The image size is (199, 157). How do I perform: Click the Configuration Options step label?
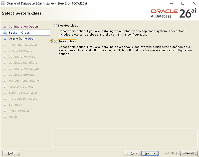pyautogui.click(x=24, y=69)
